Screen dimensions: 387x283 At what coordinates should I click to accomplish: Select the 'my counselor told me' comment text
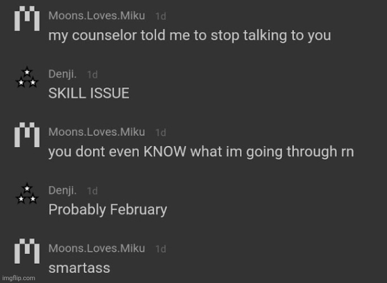(x=189, y=36)
